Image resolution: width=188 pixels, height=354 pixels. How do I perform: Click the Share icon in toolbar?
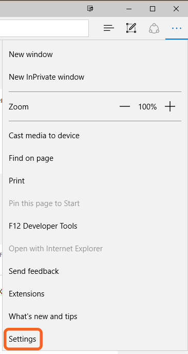tap(154, 28)
